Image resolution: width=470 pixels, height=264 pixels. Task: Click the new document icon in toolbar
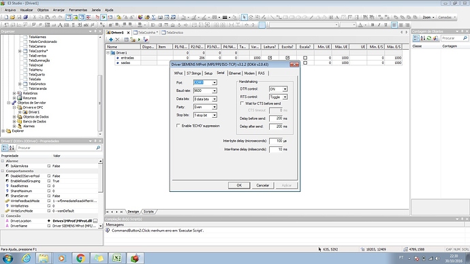(6, 18)
